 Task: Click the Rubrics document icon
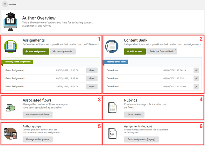[112, 108]
